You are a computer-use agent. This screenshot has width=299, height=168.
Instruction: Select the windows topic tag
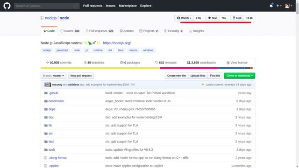pos(148,50)
